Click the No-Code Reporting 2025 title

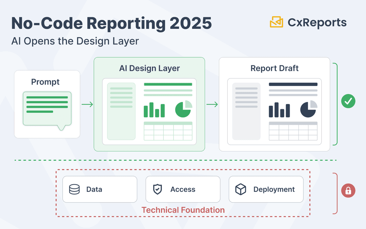[x=111, y=23]
